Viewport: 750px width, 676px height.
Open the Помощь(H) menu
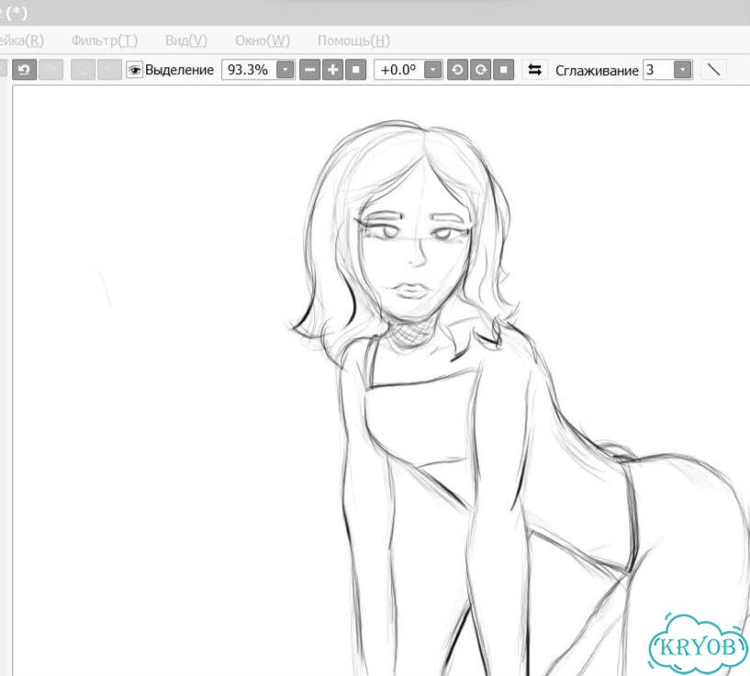(x=354, y=40)
